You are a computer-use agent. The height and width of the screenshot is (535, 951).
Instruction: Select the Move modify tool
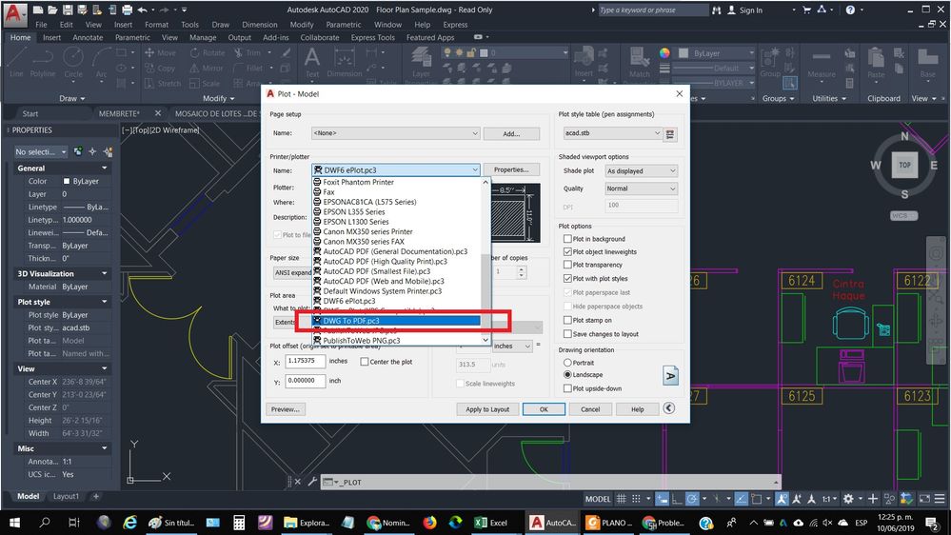(x=161, y=52)
